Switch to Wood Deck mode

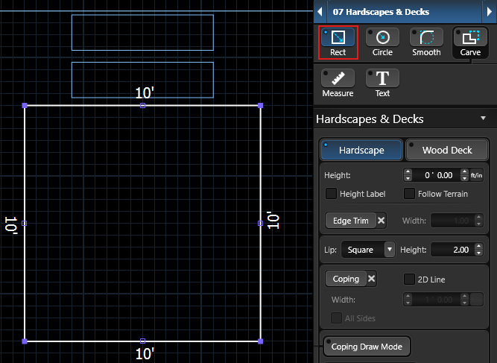tap(446, 150)
